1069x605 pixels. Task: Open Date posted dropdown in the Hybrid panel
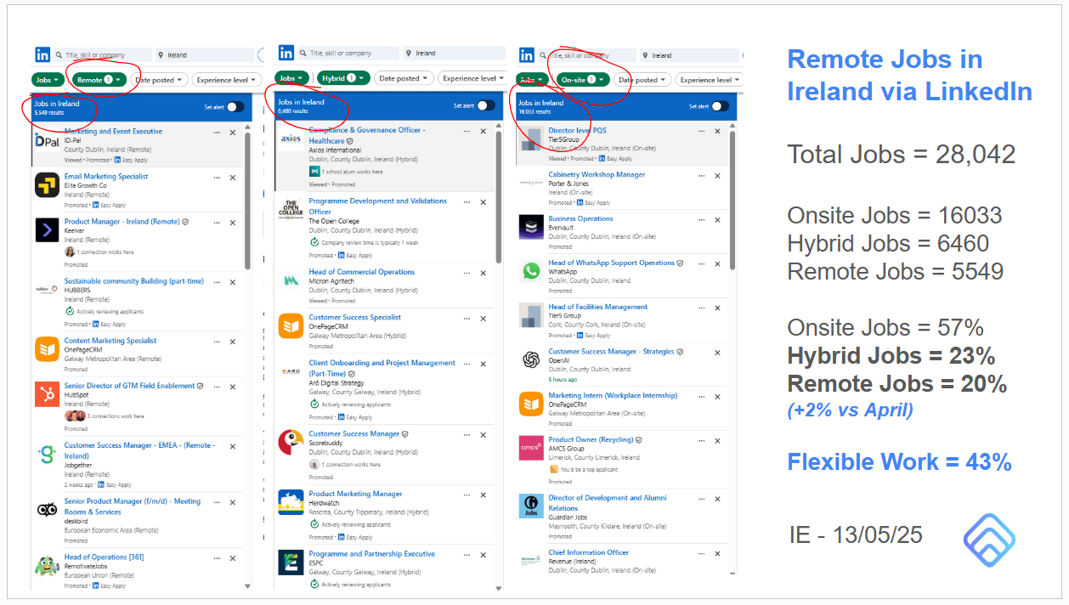click(404, 78)
